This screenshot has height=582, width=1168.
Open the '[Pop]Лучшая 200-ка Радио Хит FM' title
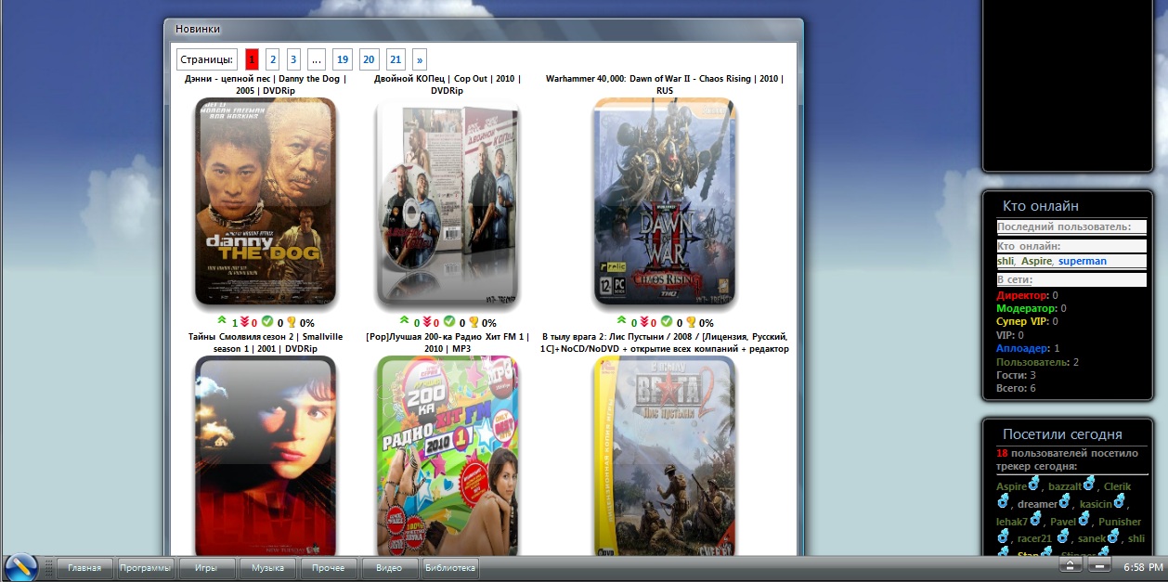click(447, 342)
